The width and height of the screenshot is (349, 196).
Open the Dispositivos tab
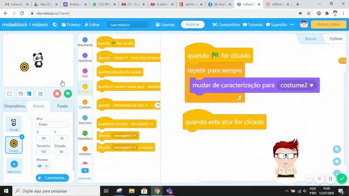[x=15, y=106]
